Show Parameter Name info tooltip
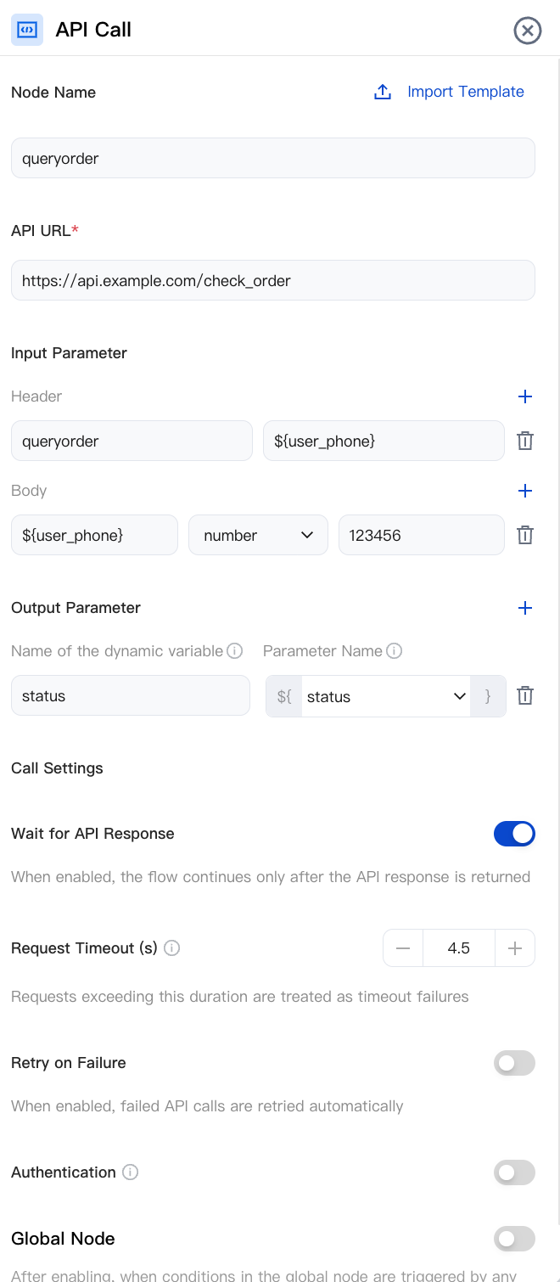560x1282 pixels. (394, 651)
